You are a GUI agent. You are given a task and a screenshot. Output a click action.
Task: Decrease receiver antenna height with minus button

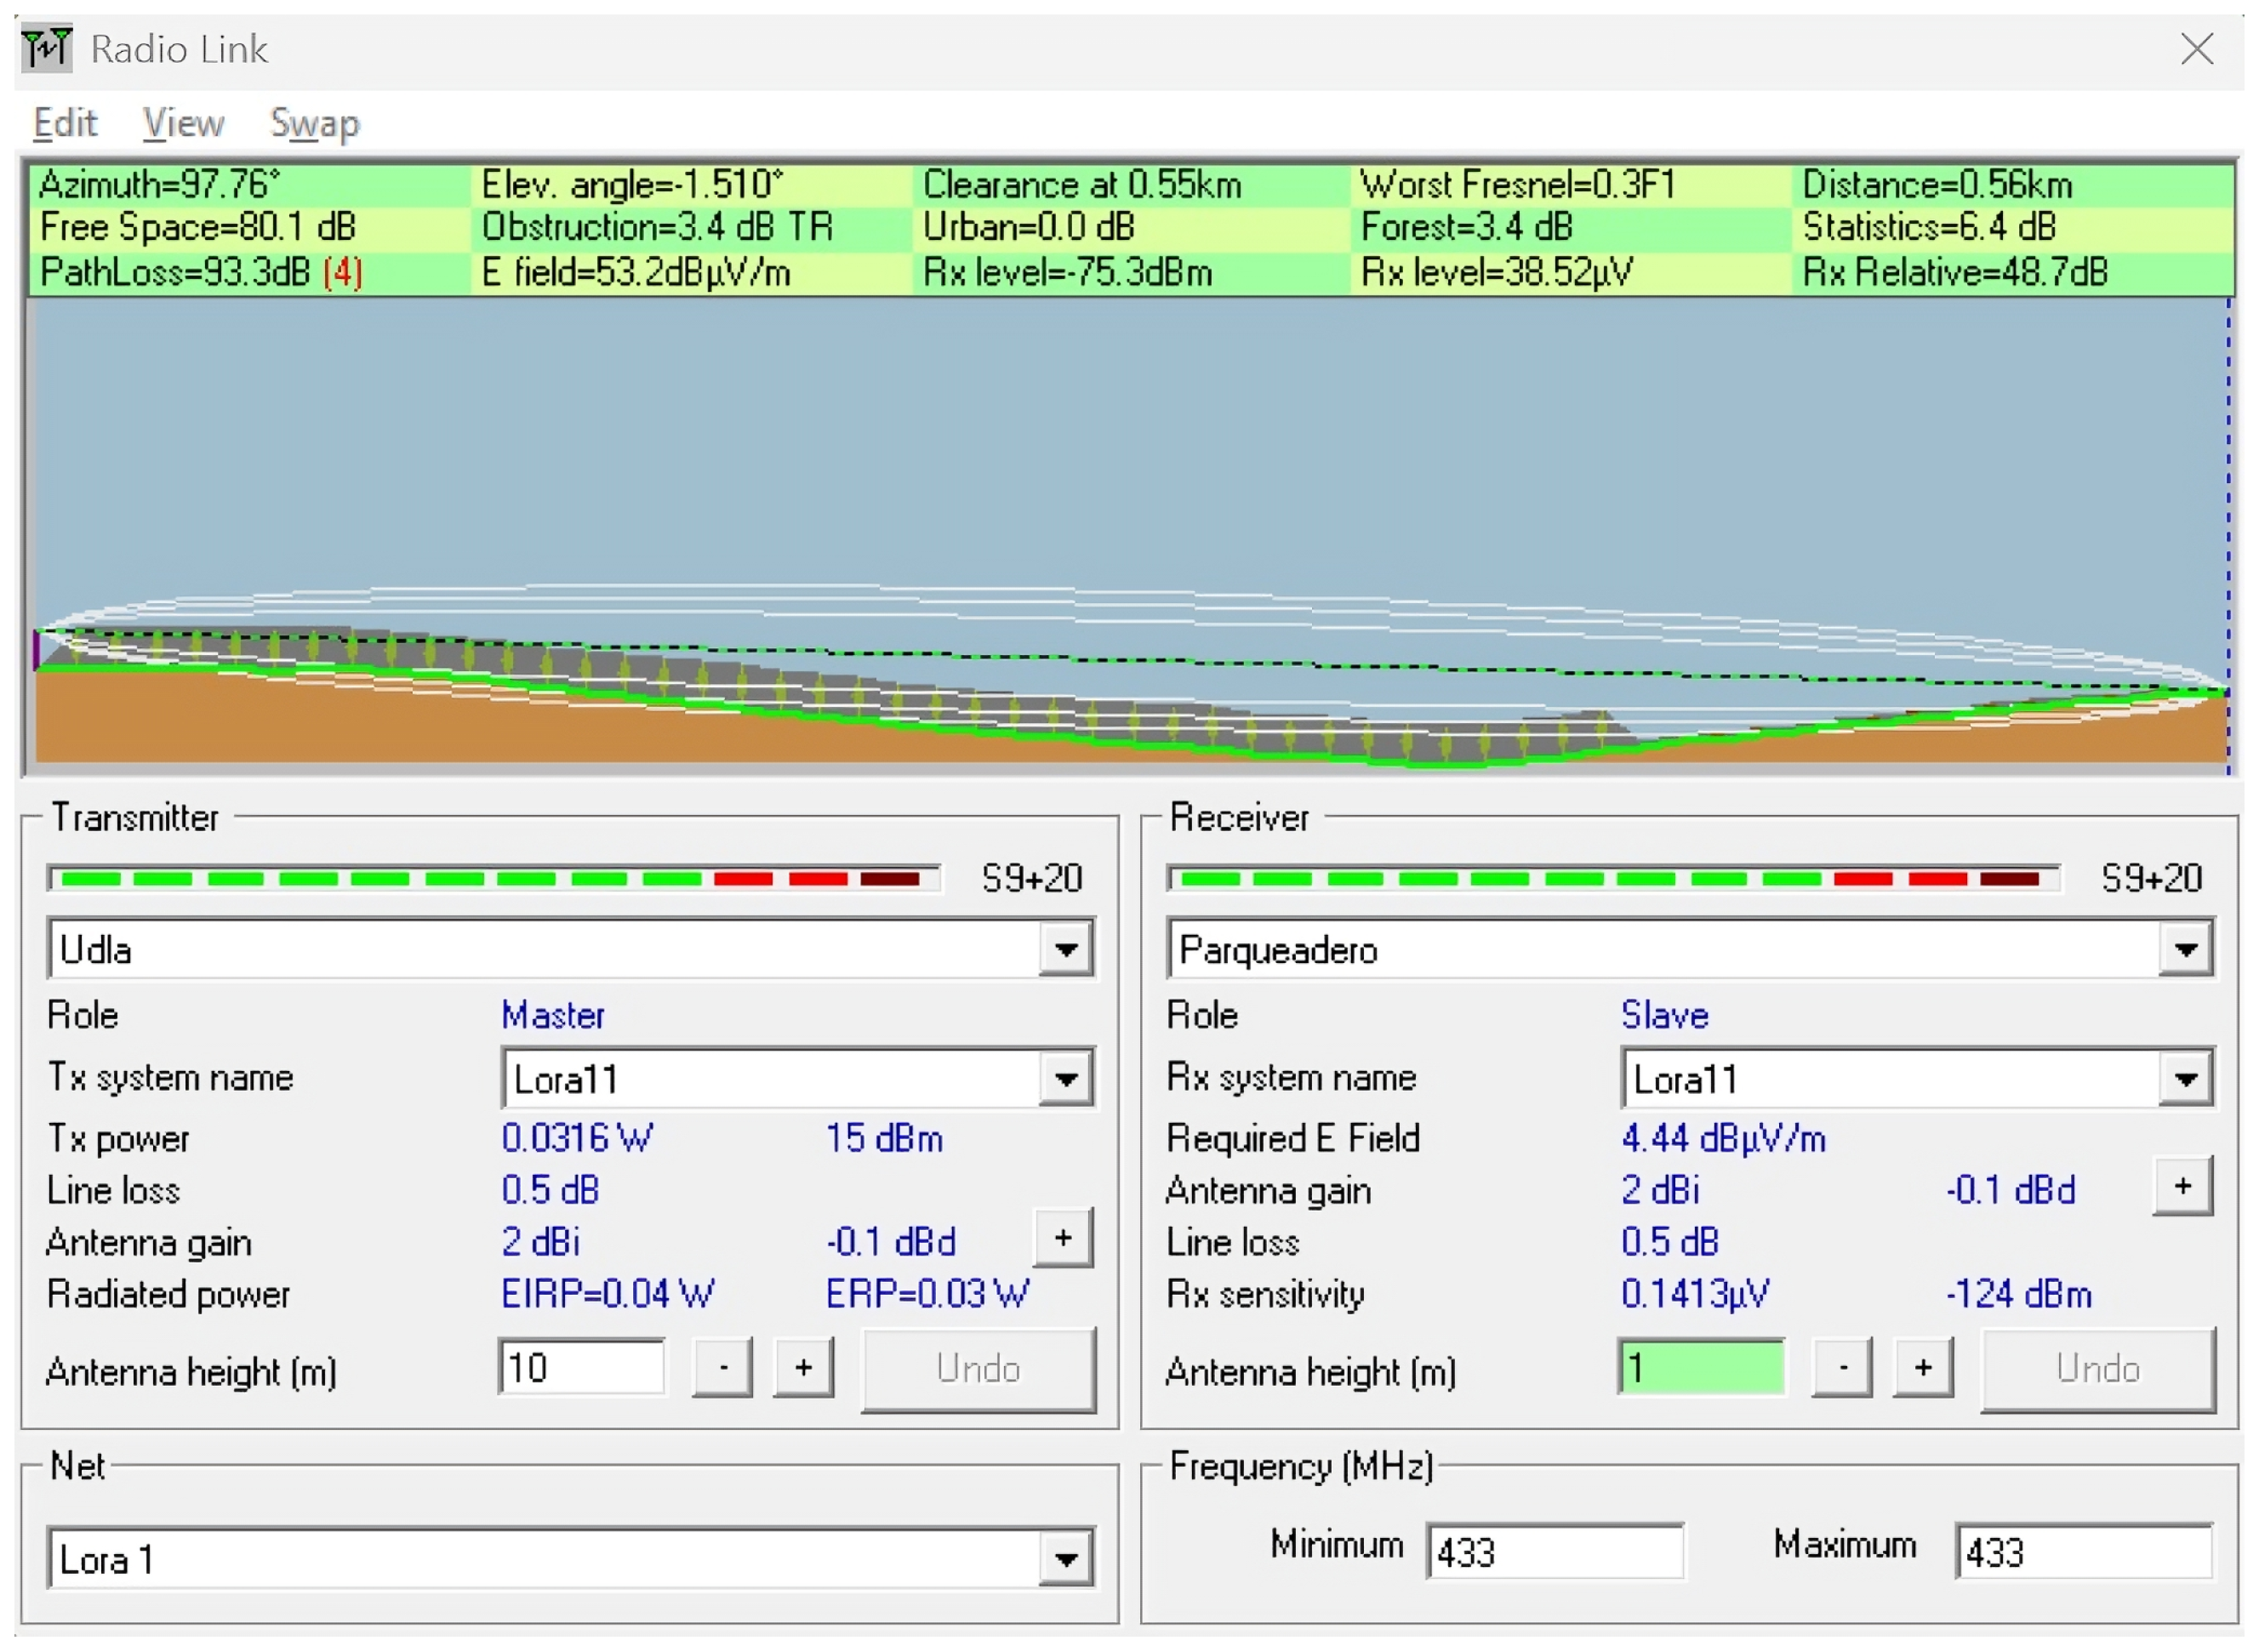[1841, 1366]
